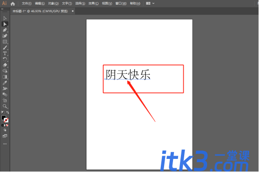
Task: Select the Pen tool
Action: (5, 30)
